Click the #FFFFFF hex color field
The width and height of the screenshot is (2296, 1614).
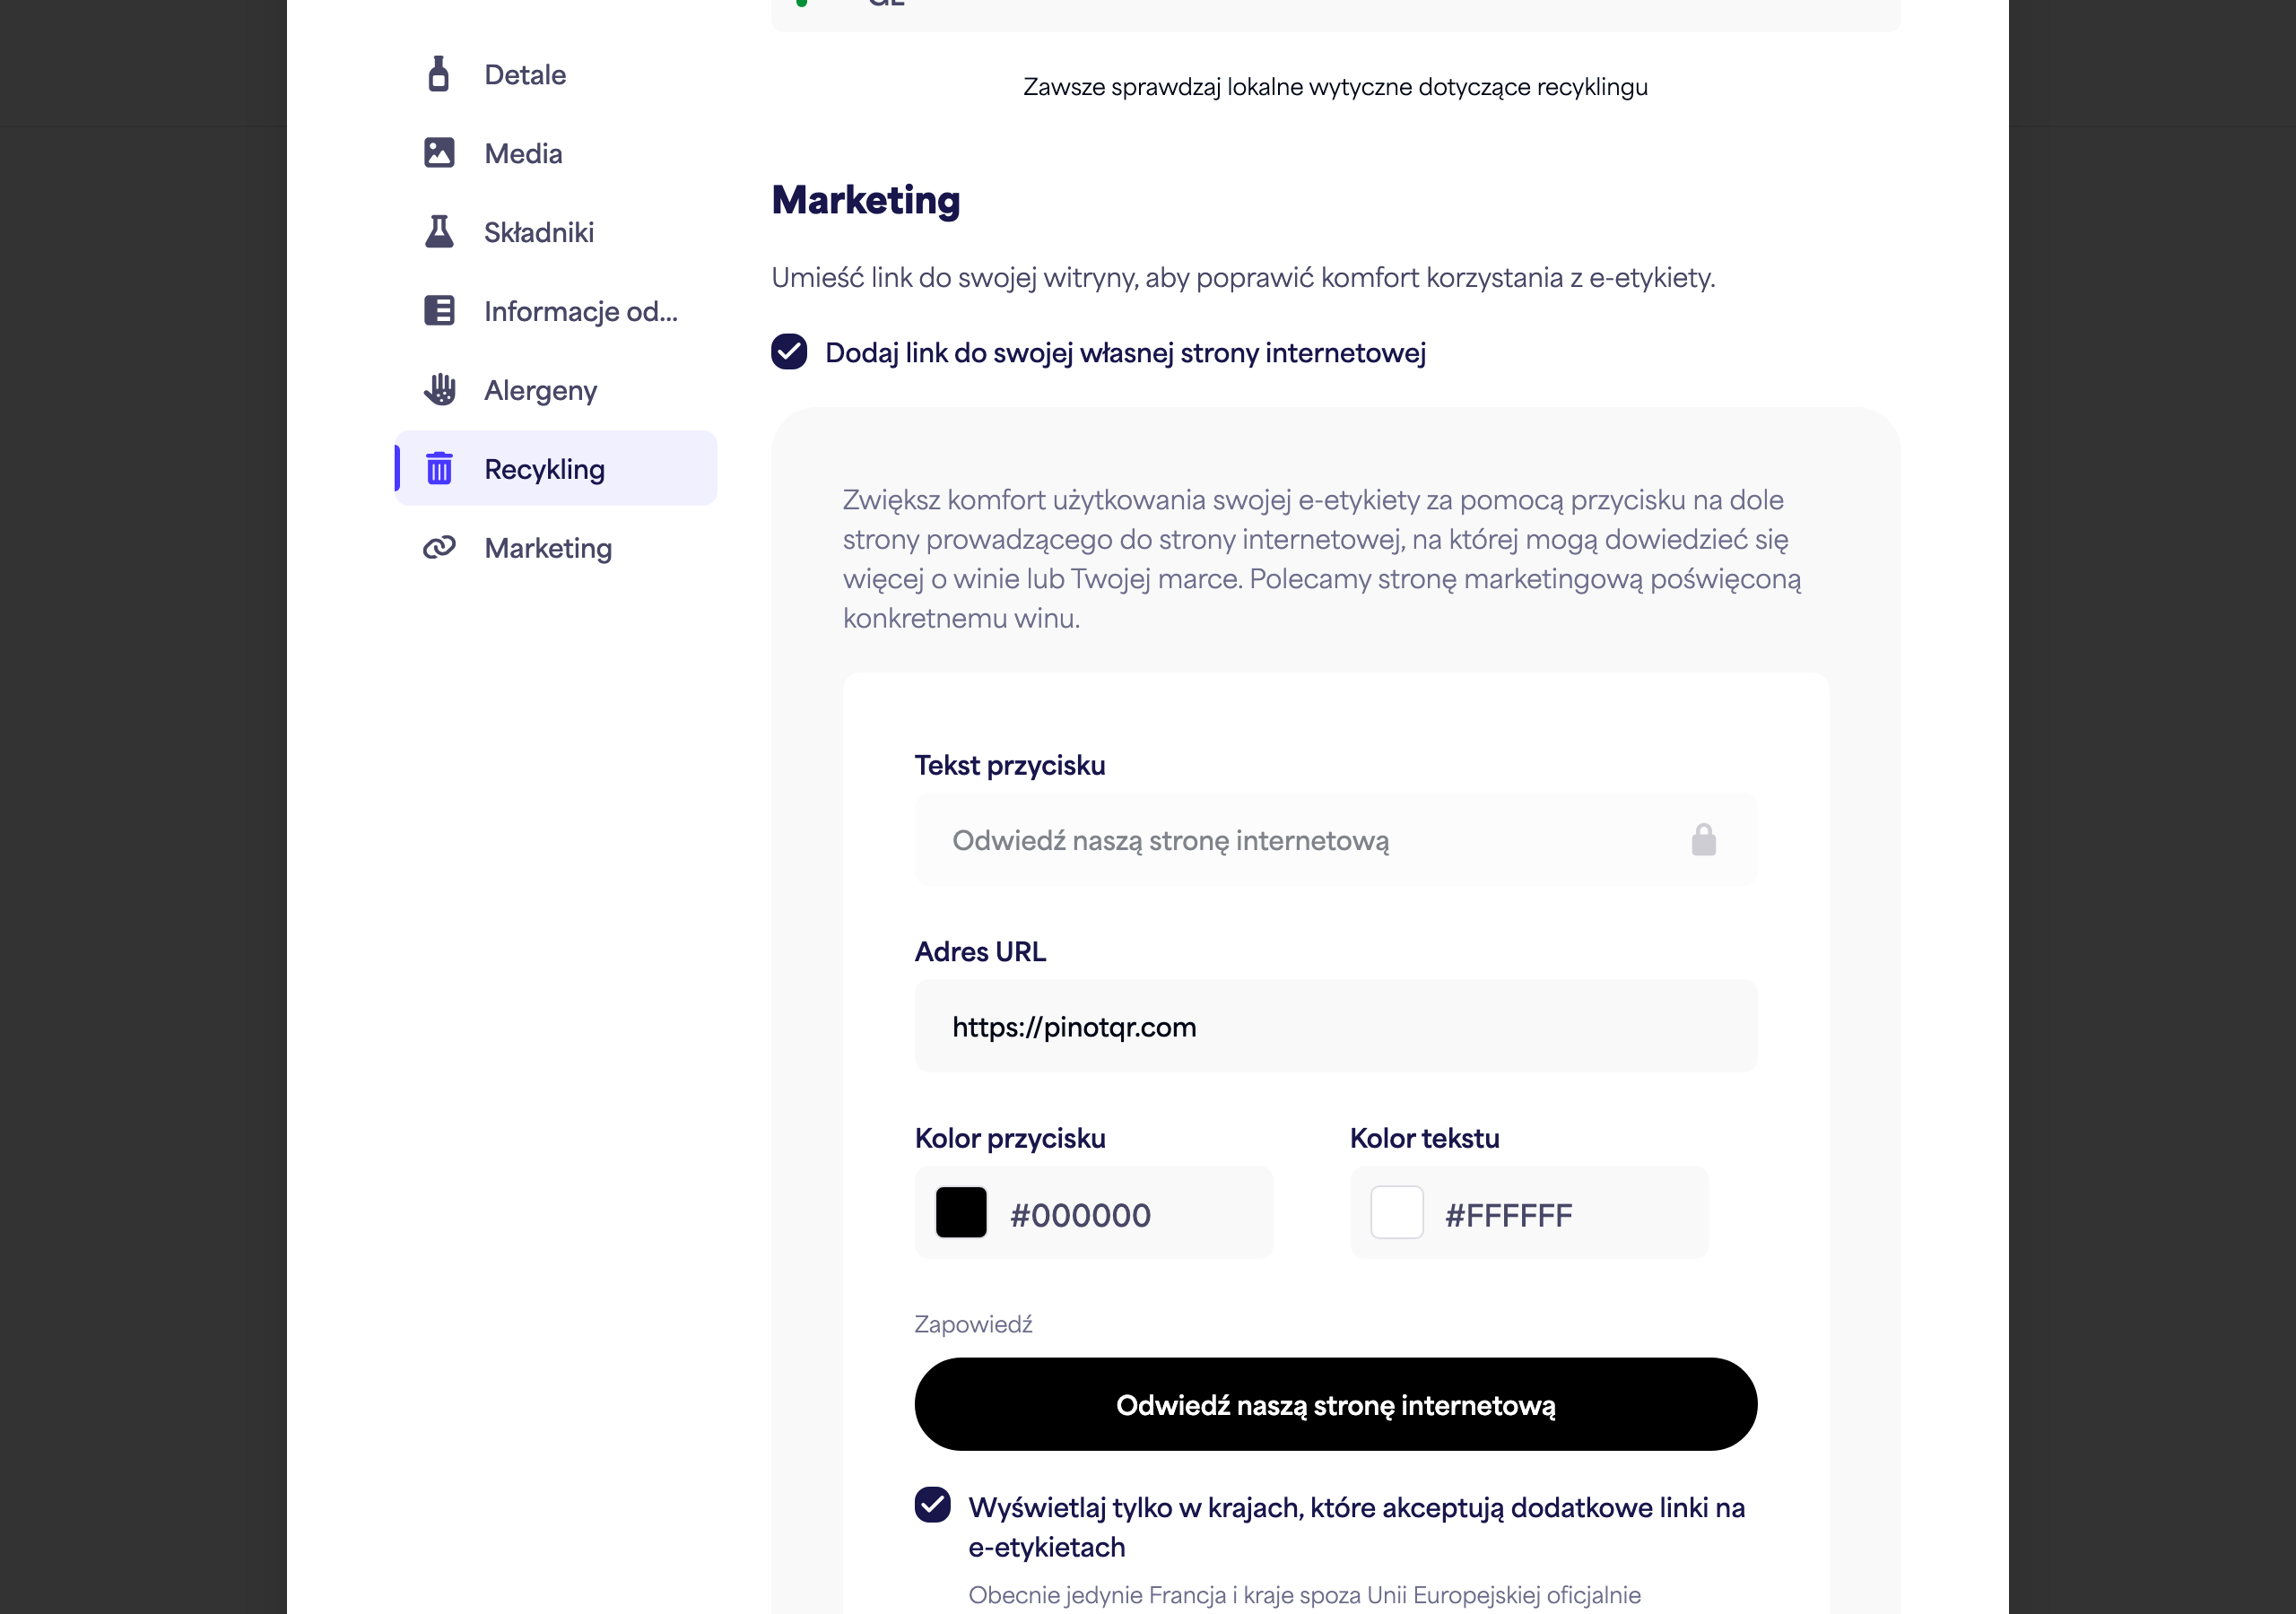(x=1530, y=1213)
